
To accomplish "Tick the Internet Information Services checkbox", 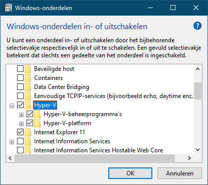I will click(20, 141).
